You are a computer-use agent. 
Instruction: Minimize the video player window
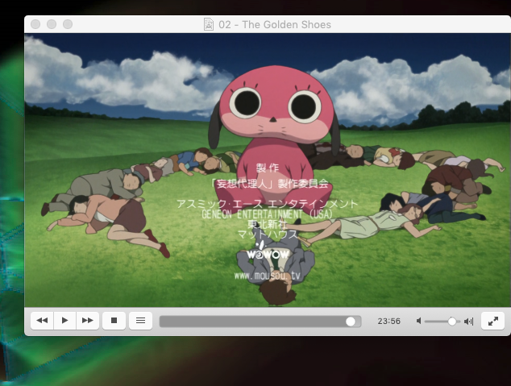tap(52, 24)
